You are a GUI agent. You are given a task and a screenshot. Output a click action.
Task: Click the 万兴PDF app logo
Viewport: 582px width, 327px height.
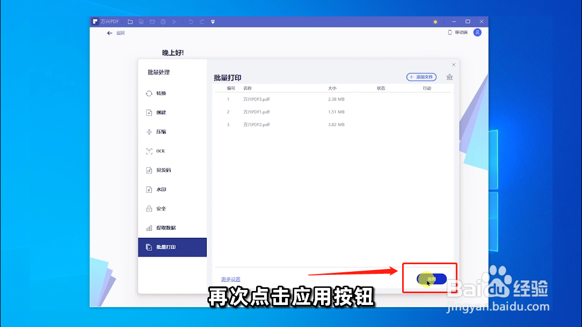point(96,21)
